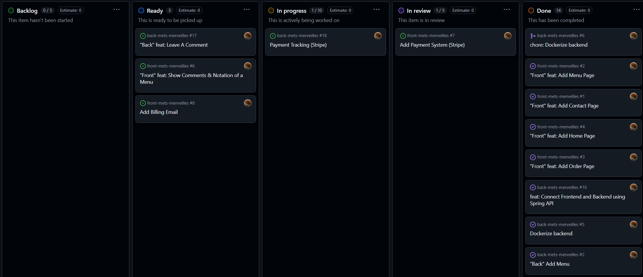Click the Backlog Estimate: 0 badge
Image resolution: width=643 pixels, height=277 pixels.
point(71,10)
